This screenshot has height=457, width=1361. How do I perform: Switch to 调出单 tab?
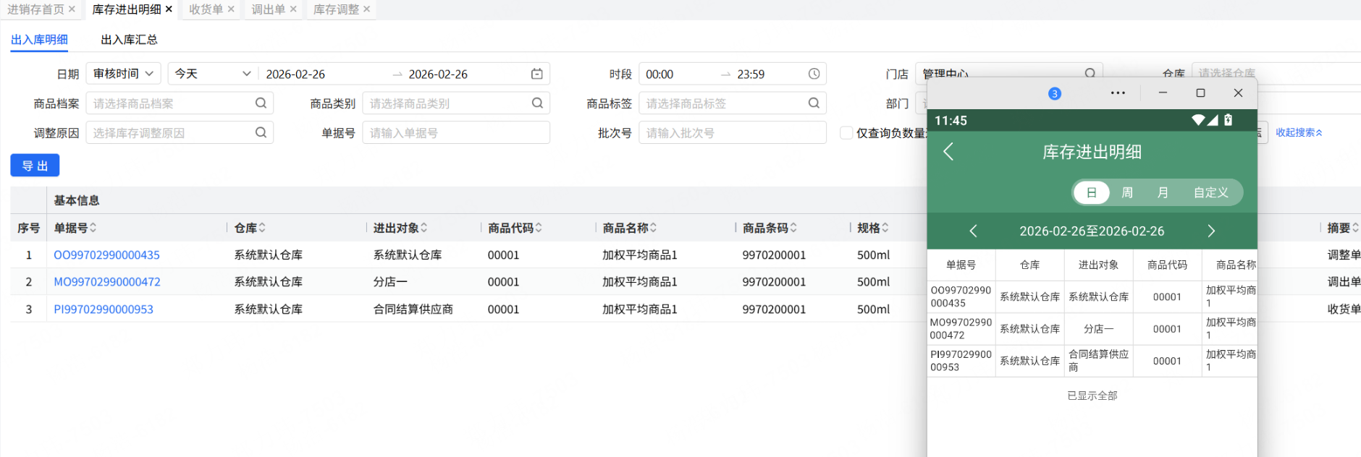tap(268, 9)
